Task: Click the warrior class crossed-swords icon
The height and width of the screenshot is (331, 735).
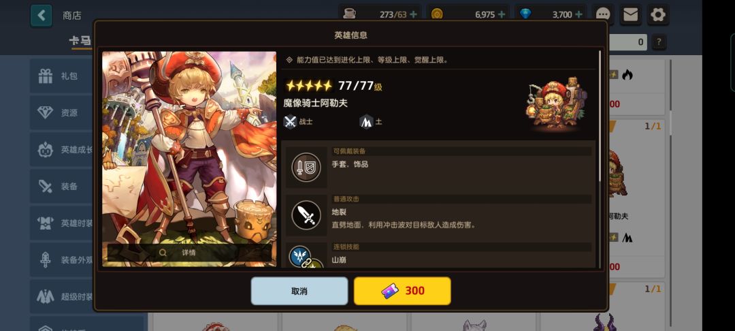Action: (290, 122)
